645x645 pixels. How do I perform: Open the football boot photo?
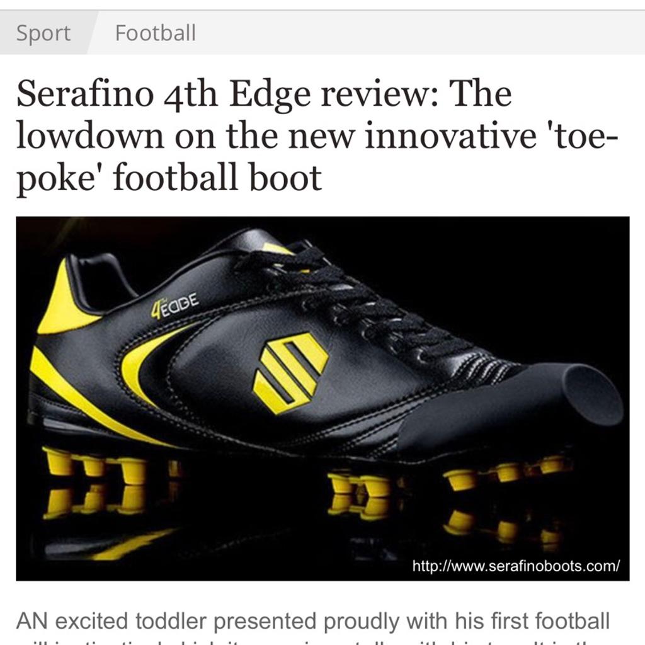(322, 399)
